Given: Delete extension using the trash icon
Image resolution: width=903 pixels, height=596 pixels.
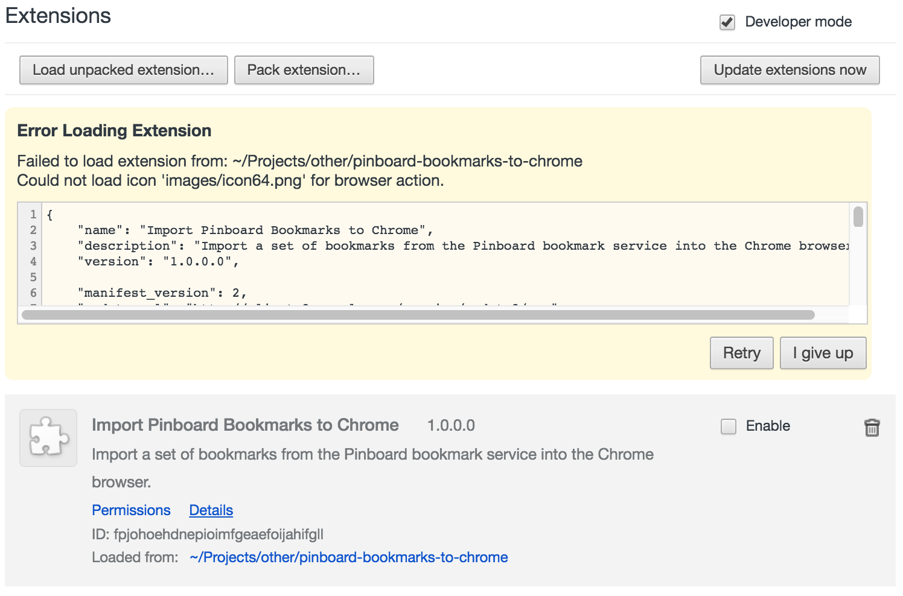Looking at the screenshot, I should tap(872, 428).
